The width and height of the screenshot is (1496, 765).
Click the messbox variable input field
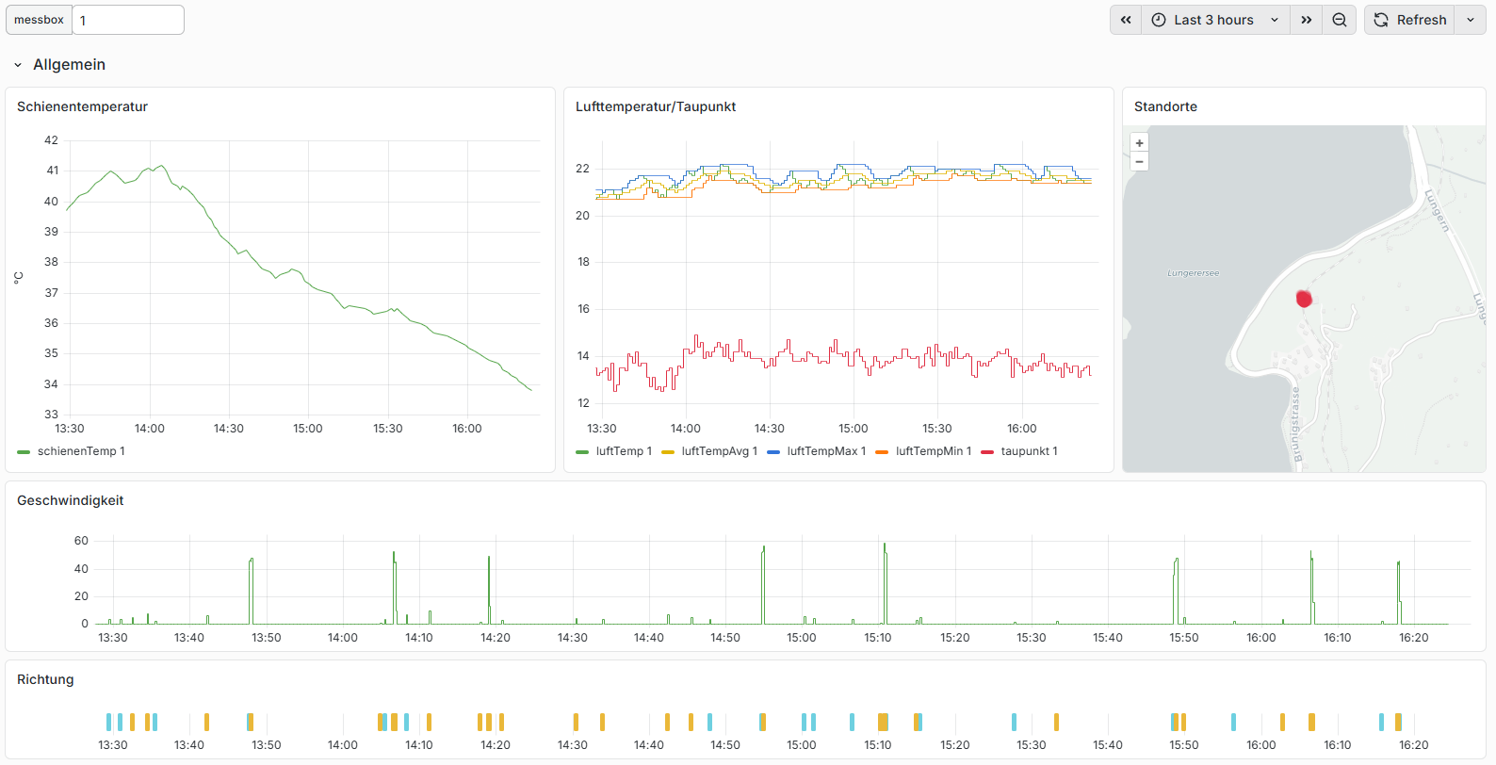pyautogui.click(x=128, y=20)
